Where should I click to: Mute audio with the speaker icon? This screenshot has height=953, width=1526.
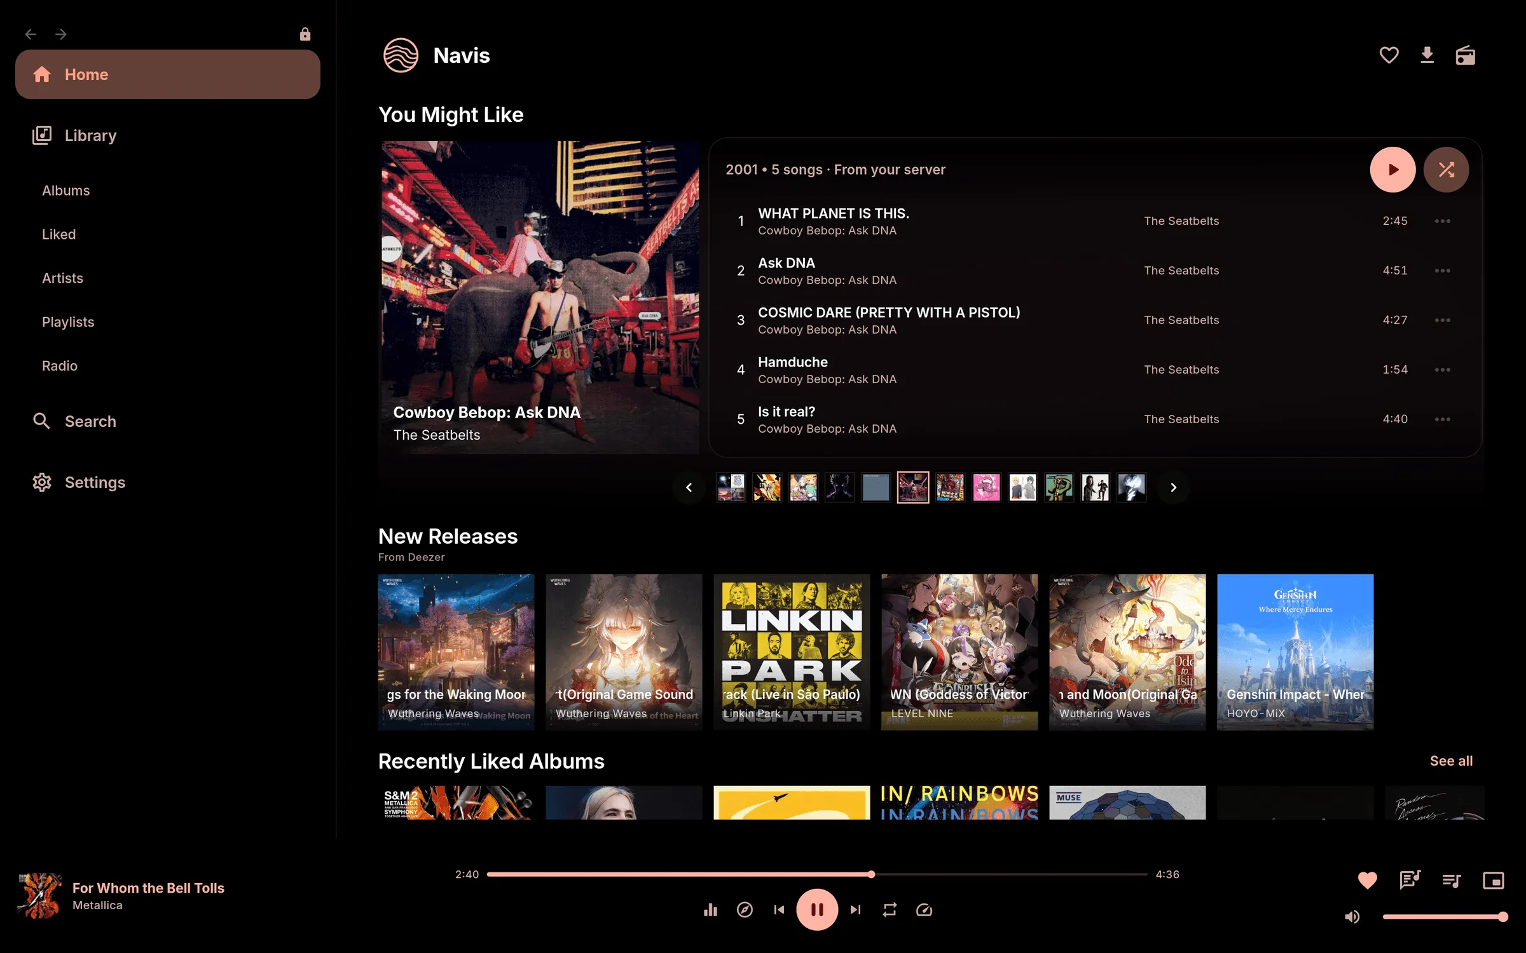coord(1352,917)
